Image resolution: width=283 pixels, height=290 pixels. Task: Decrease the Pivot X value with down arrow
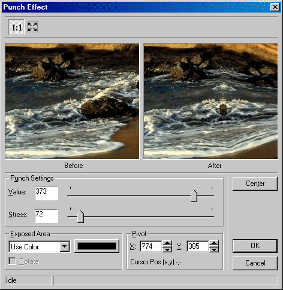[167, 249]
